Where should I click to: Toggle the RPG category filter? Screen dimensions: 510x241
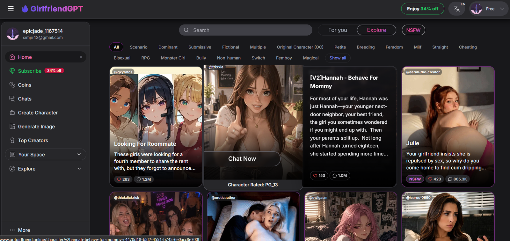146,58
